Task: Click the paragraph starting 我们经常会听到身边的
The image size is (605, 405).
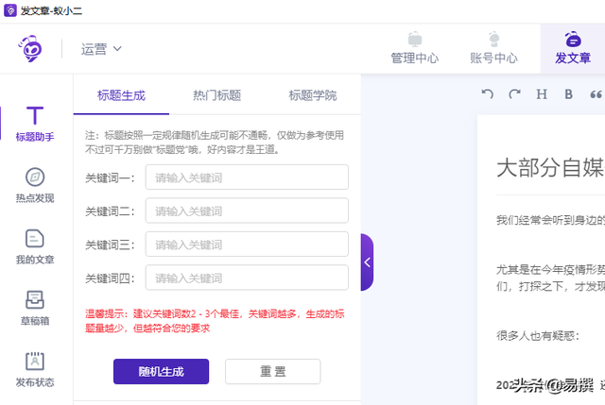Action: 550,220
